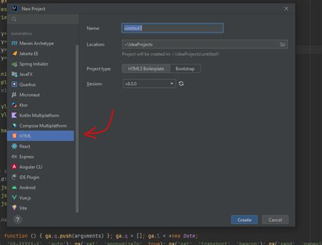Select Android generator
322x245 pixels.
[x=40, y=187]
